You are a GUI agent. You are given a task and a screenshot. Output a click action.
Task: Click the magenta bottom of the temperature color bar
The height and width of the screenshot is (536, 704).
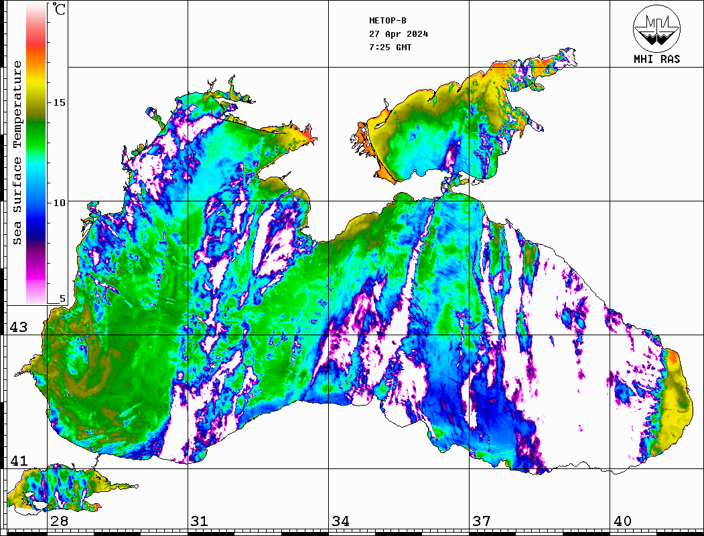tap(36, 276)
